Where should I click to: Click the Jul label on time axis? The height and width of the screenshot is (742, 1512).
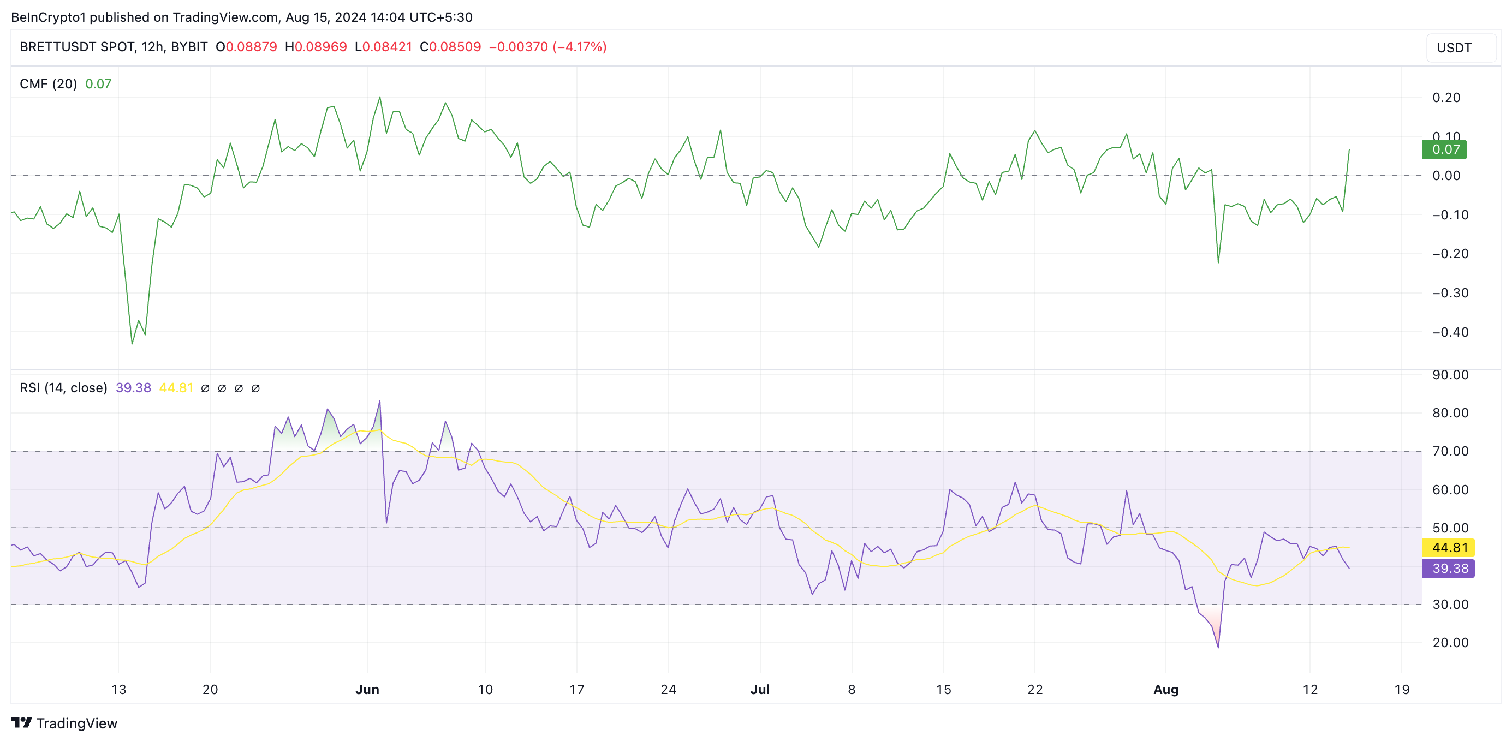759,689
